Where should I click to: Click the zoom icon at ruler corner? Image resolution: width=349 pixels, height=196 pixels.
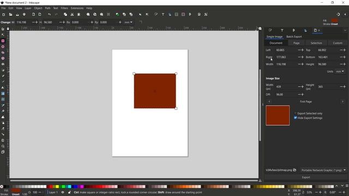[260, 29]
